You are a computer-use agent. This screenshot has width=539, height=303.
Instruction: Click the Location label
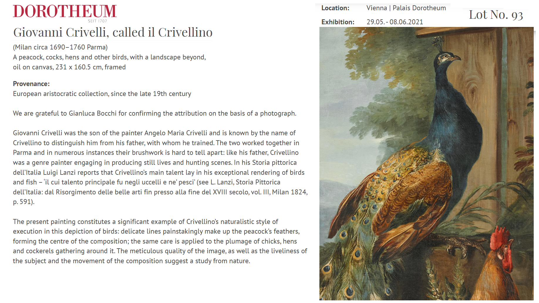[335, 8]
